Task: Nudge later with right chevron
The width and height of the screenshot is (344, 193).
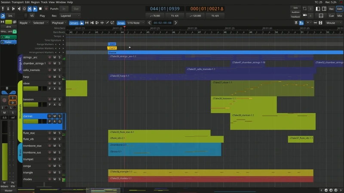Action: click(175, 23)
